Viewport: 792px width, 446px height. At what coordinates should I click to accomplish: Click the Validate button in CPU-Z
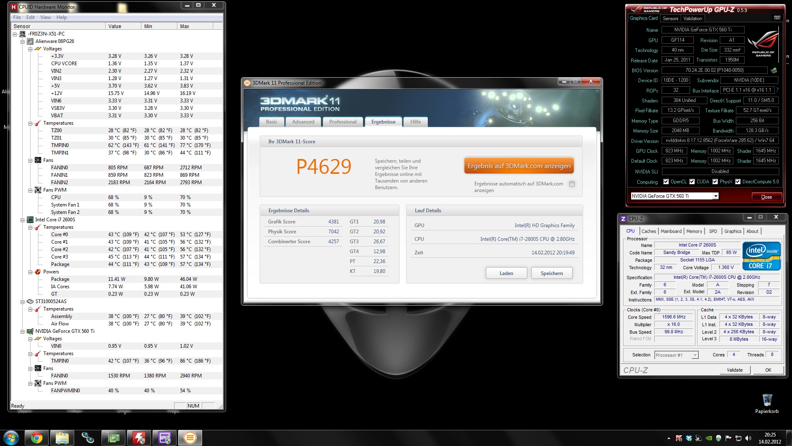(735, 370)
